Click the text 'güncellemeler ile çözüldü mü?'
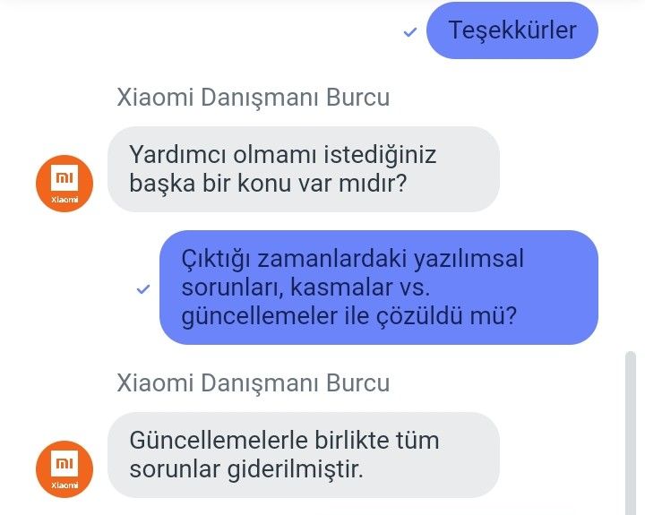Image resolution: width=645 pixels, height=515 pixels. [x=348, y=316]
